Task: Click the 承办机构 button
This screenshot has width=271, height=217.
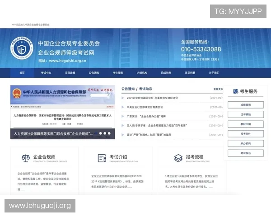Action: click(x=246, y=143)
